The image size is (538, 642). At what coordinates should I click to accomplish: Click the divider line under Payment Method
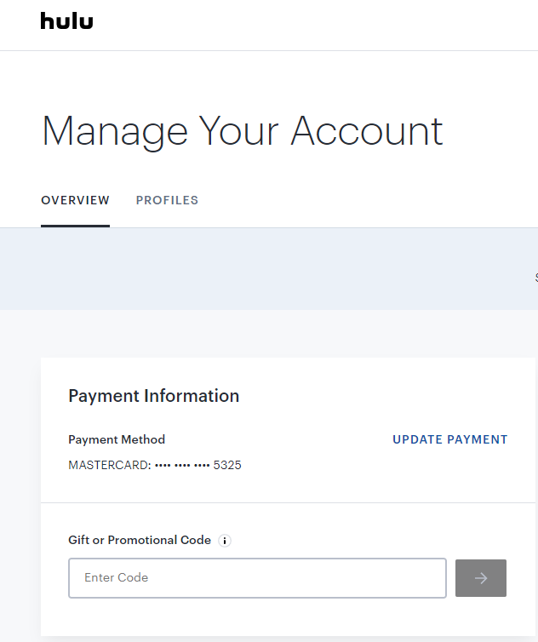coord(289,502)
